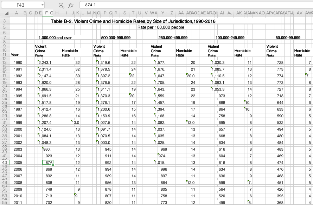Select the '250,000-499,999' heading cell
The width and height of the screenshot is (313, 205).
pyautogui.click(x=173, y=38)
